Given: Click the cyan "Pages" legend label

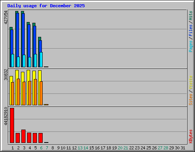Looking at the screenshot, I should tap(191, 46).
